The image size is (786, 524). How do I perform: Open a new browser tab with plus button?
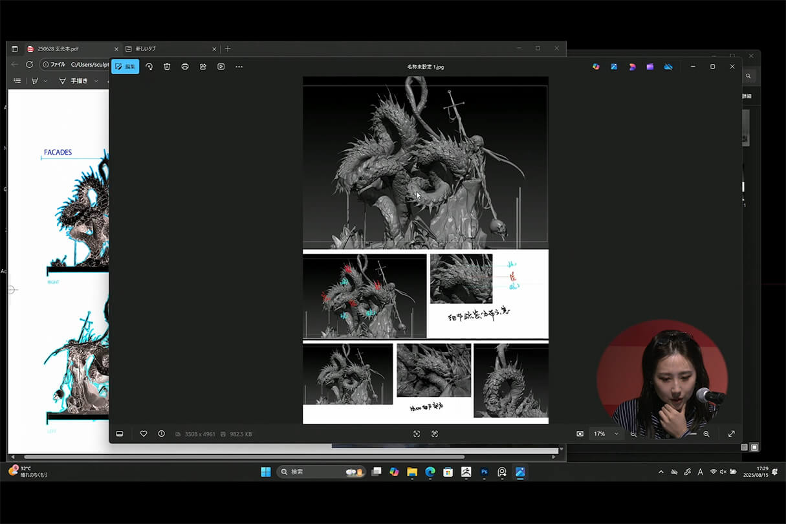(x=228, y=49)
